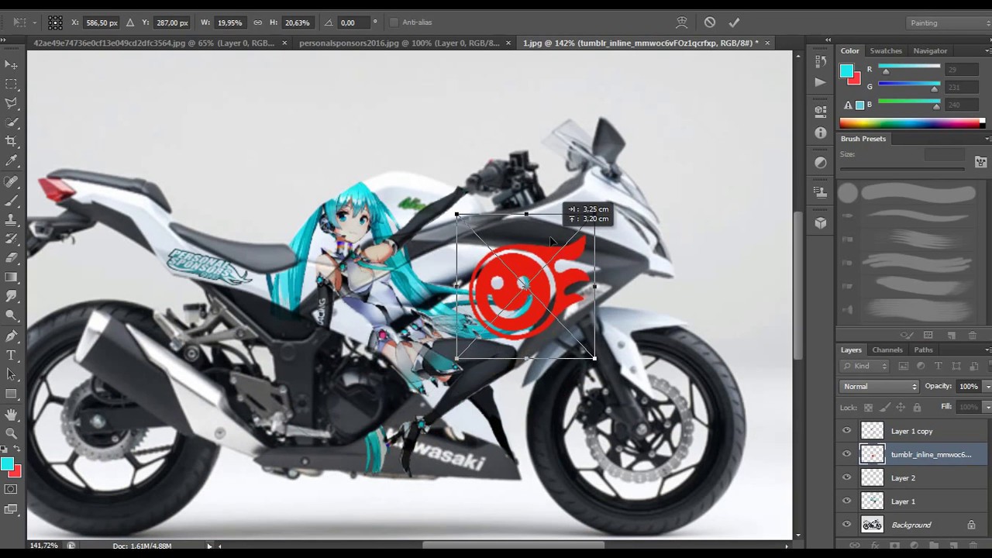Screen dimensions: 992x558
Task: Open the 42ae49e74736 document tab
Action: coord(153,43)
